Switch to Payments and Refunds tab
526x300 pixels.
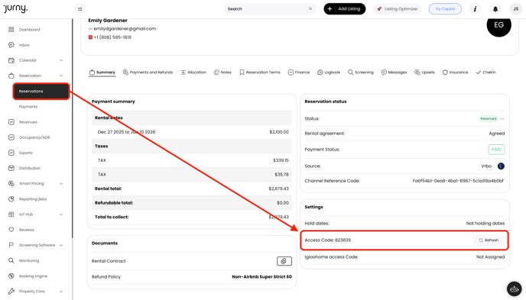point(148,73)
